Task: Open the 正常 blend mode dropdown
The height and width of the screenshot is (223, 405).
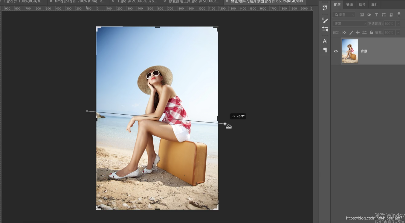Action: tap(349, 24)
